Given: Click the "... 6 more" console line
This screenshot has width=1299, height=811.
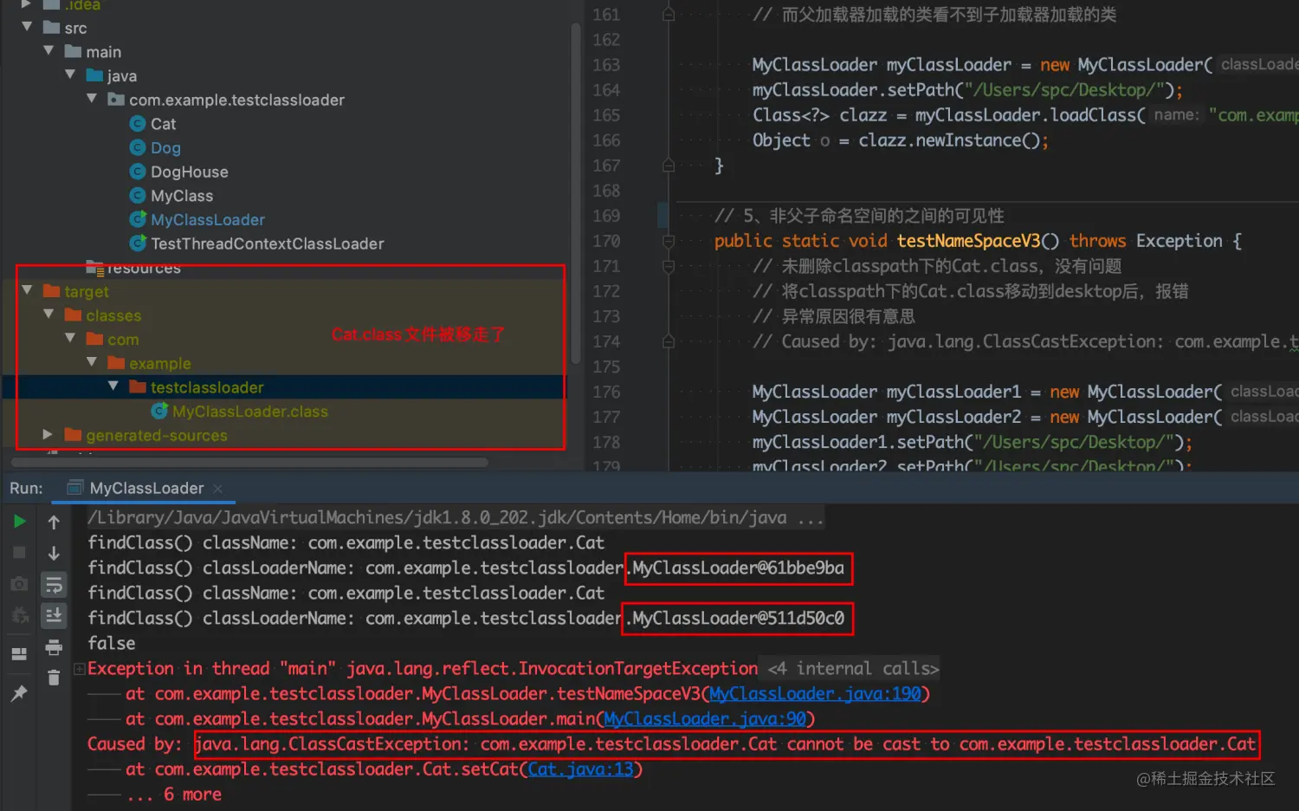Looking at the screenshot, I should click(x=174, y=795).
